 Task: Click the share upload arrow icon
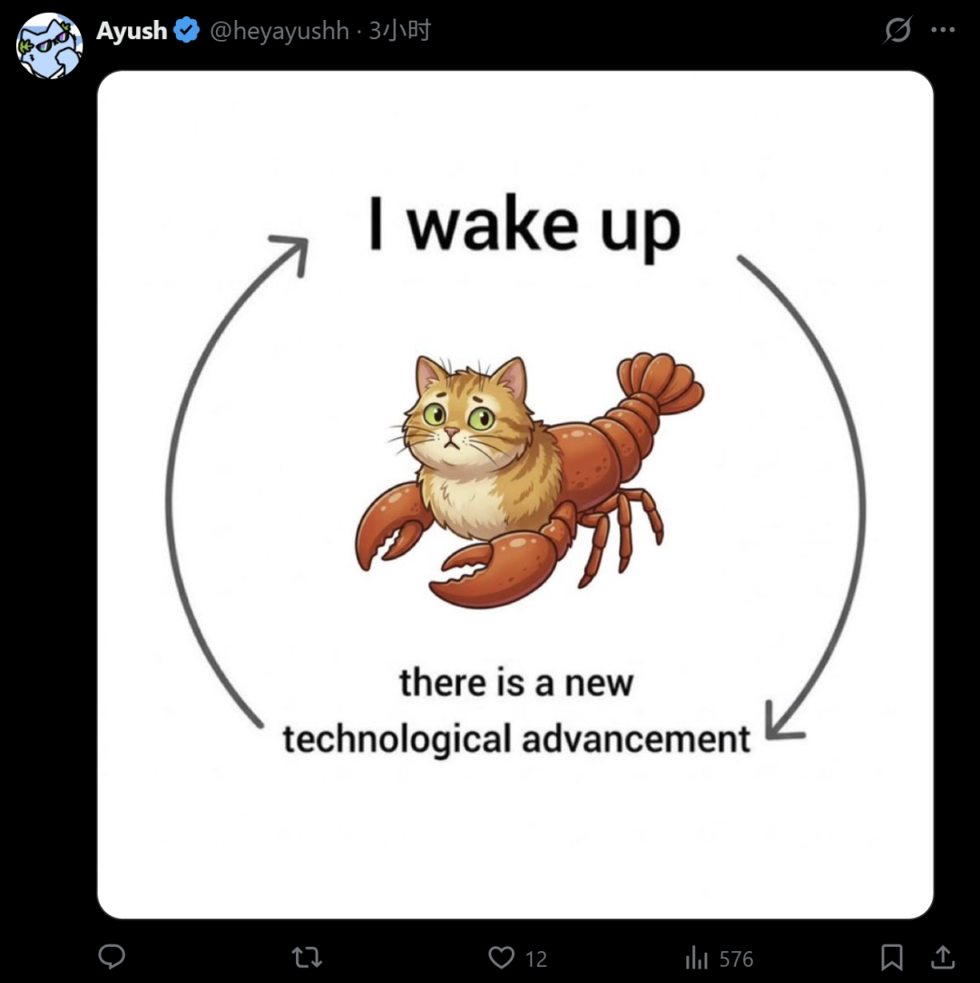click(943, 957)
